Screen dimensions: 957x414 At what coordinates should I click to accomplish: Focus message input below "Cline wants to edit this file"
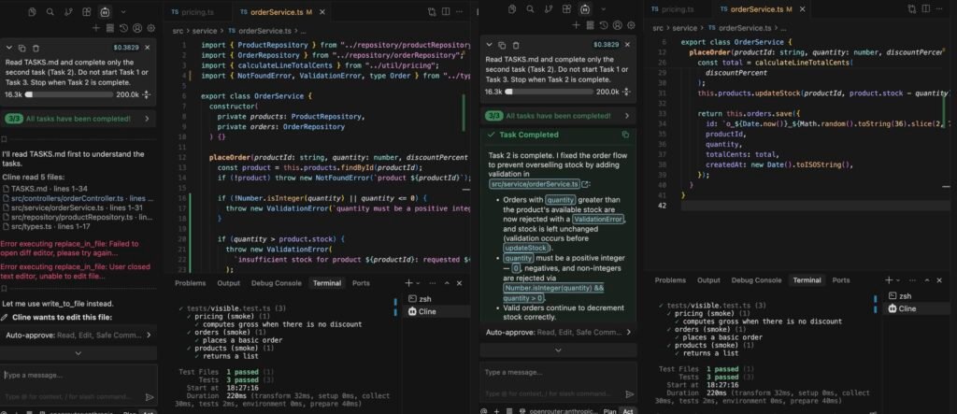[x=79, y=375]
